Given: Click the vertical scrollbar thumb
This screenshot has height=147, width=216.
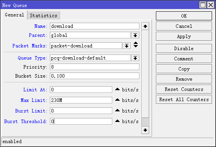Looking at the screenshot, I should click(x=145, y=122).
